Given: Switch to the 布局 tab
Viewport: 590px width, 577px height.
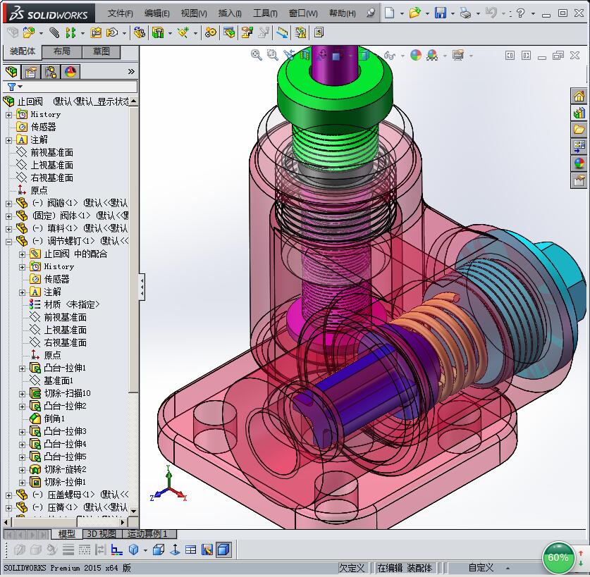Looking at the screenshot, I should pos(62,51).
